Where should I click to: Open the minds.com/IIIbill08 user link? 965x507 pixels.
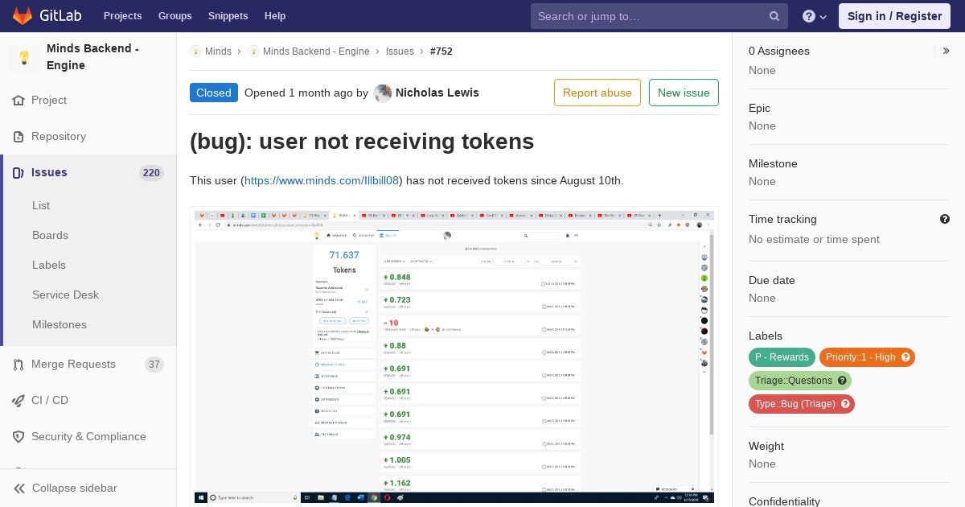tap(322, 180)
